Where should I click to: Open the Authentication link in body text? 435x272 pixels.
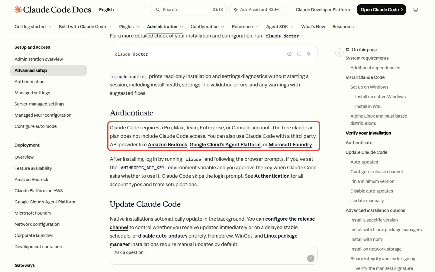[x=272, y=176]
